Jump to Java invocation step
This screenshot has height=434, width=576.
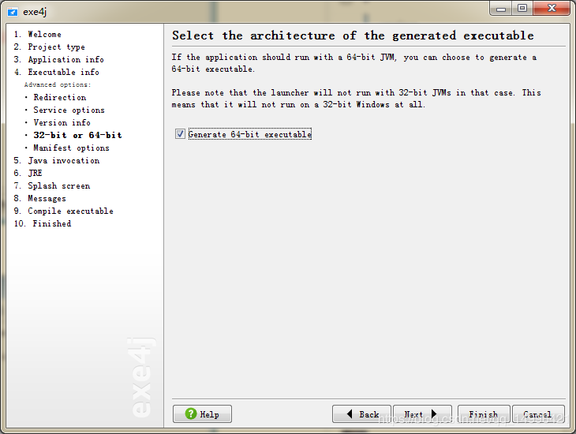pyautogui.click(x=63, y=160)
